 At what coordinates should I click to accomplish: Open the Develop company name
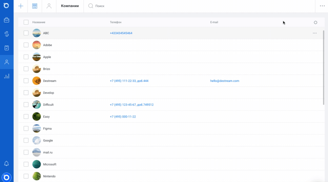pyautogui.click(x=49, y=93)
